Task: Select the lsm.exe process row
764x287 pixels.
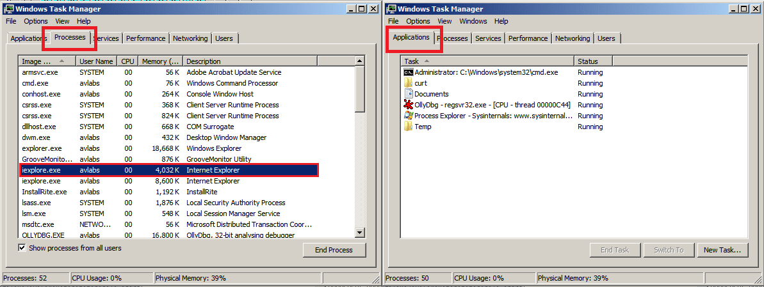Action: 168,213
